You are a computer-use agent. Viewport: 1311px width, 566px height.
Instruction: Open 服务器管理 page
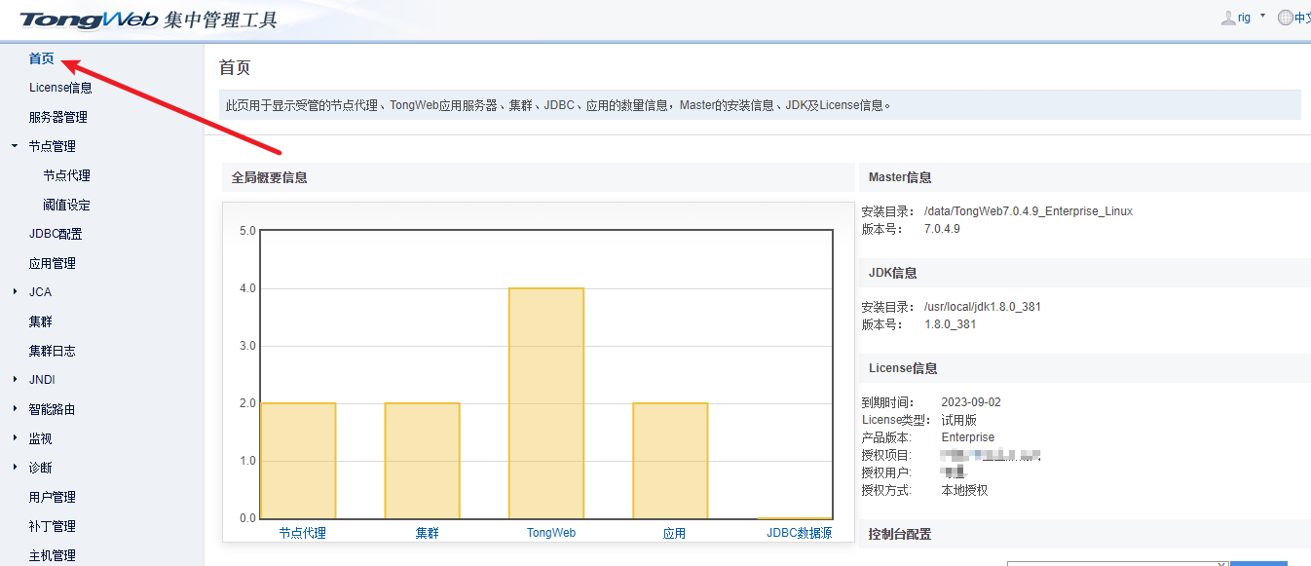pyautogui.click(x=58, y=117)
